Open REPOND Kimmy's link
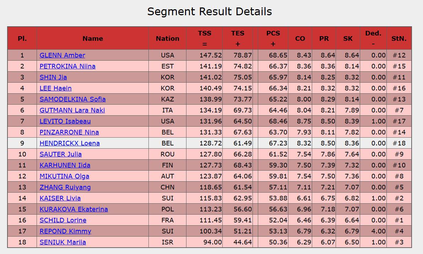The image size is (423, 254). (x=65, y=231)
